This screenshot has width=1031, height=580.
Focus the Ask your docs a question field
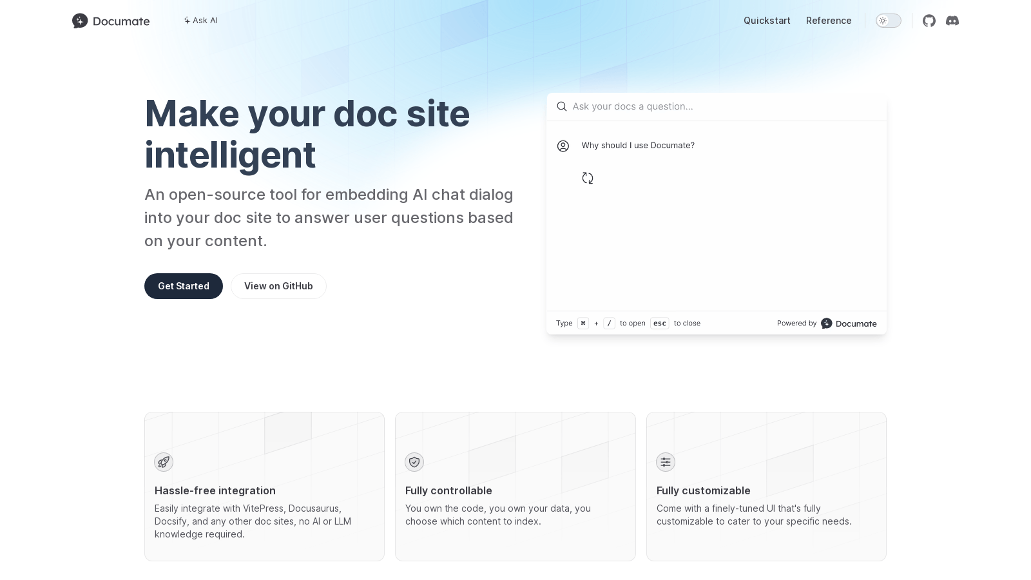tap(717, 106)
